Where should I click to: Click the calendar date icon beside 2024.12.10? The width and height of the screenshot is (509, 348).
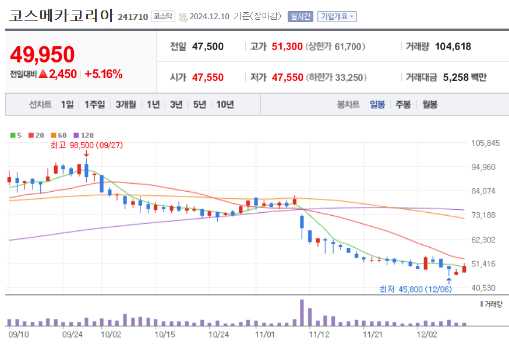coord(183,17)
